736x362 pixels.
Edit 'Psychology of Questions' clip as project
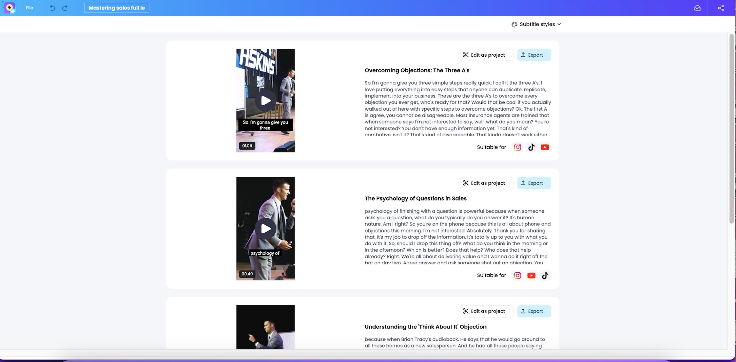[486, 183]
